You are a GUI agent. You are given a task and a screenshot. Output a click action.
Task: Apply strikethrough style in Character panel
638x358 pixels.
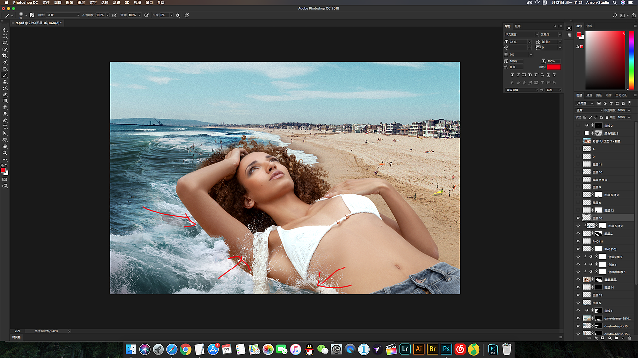554,75
